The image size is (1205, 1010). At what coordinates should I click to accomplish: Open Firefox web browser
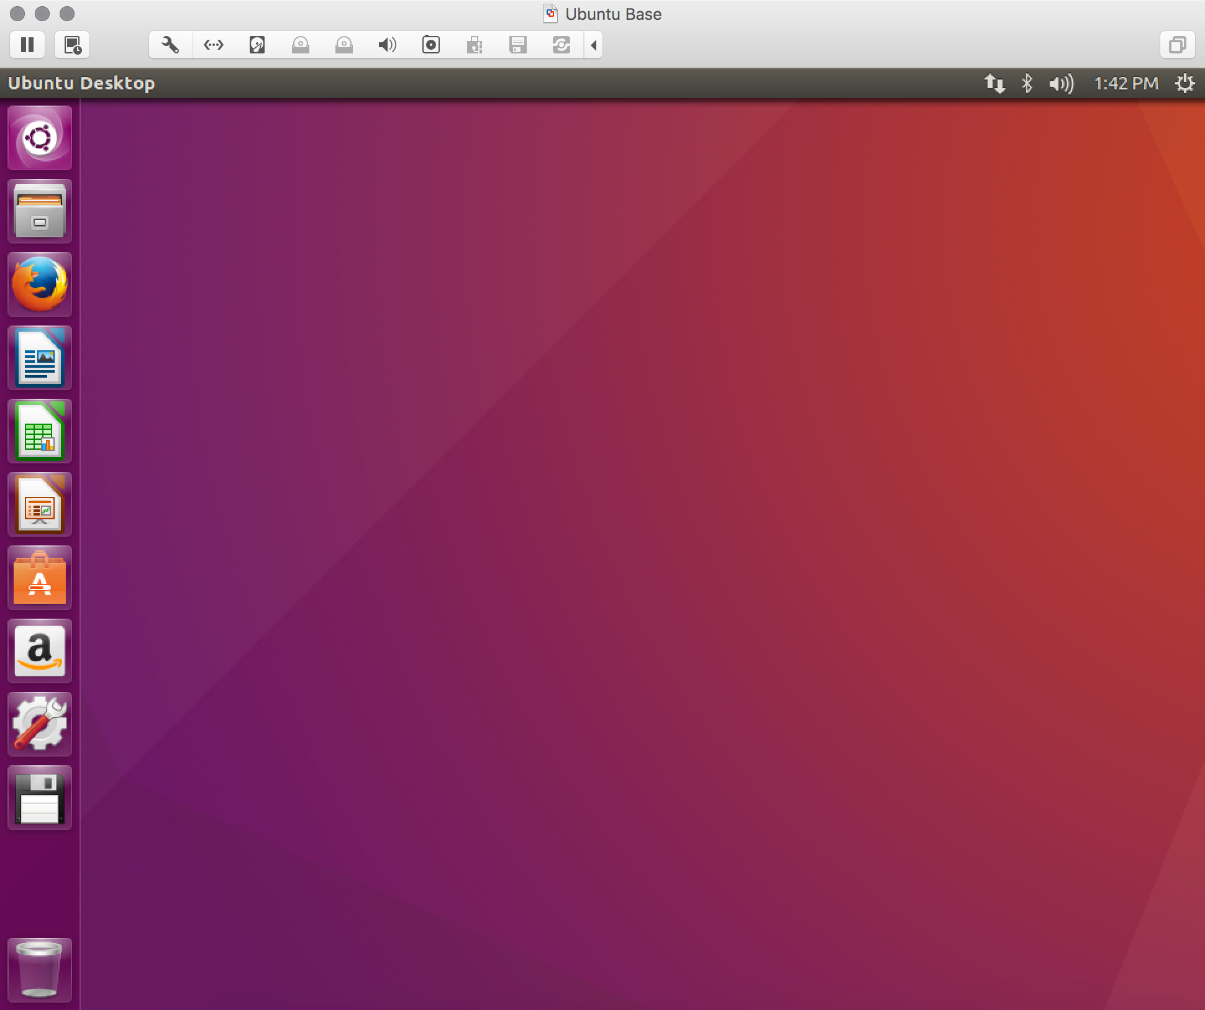click(40, 286)
